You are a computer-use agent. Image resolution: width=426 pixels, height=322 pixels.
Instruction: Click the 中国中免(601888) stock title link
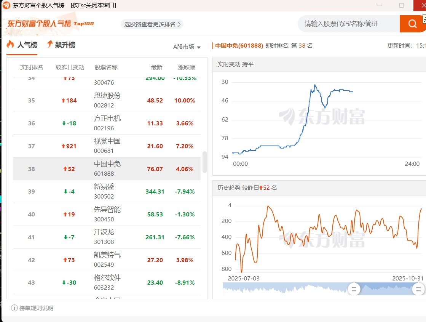point(239,46)
